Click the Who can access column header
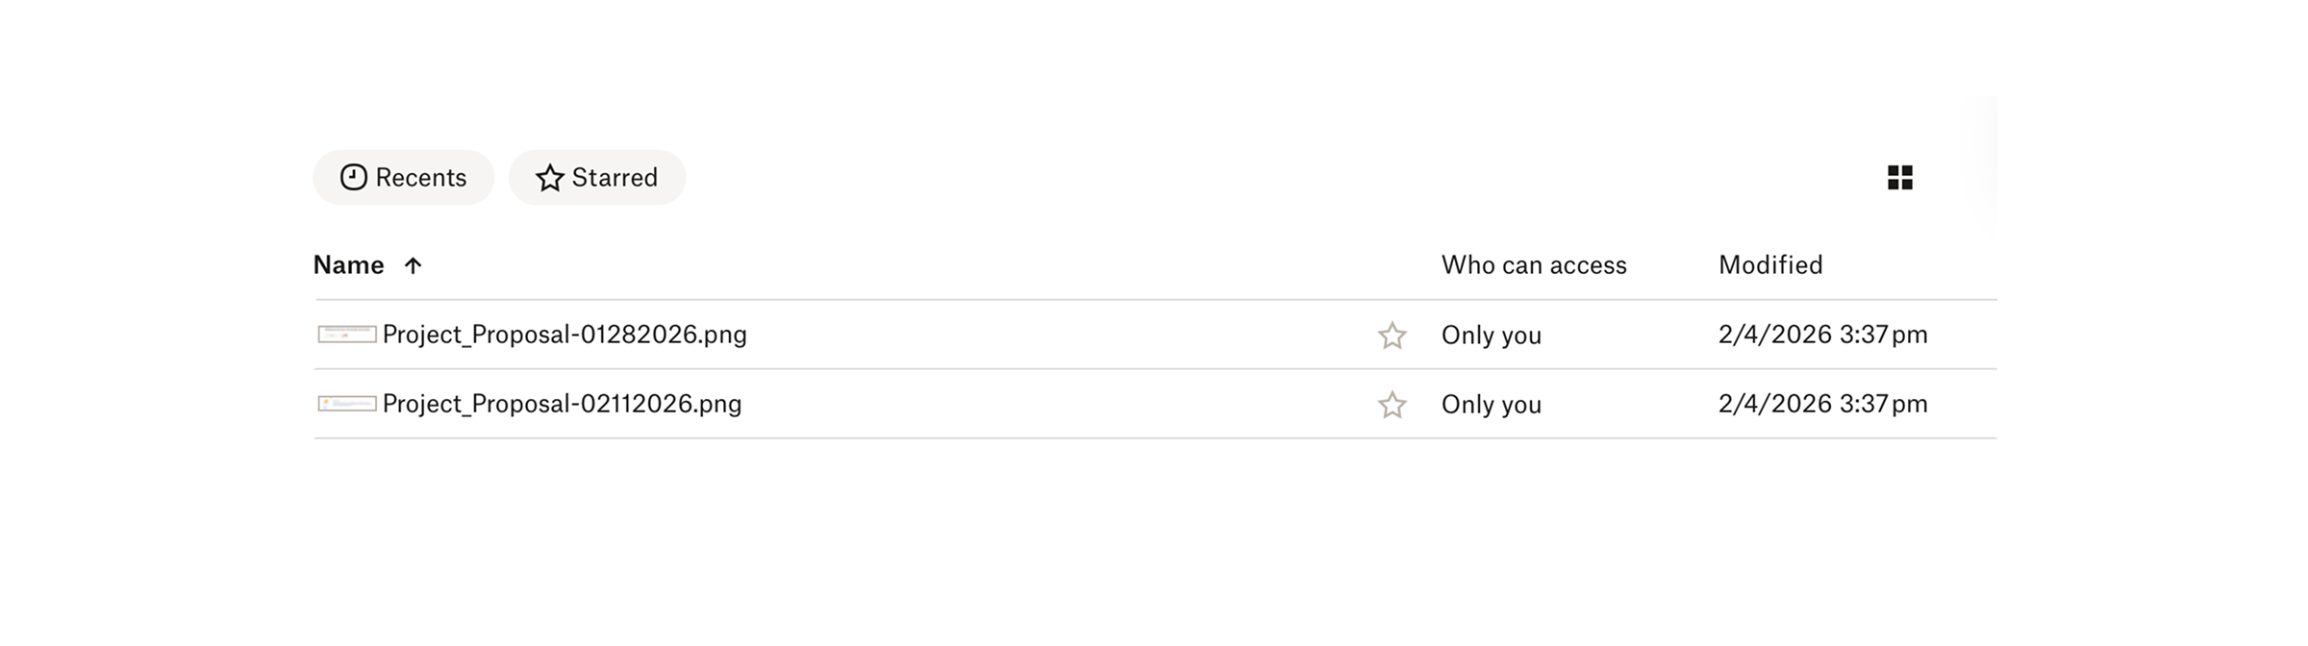This screenshot has height=646, width=2308. (x=1534, y=264)
